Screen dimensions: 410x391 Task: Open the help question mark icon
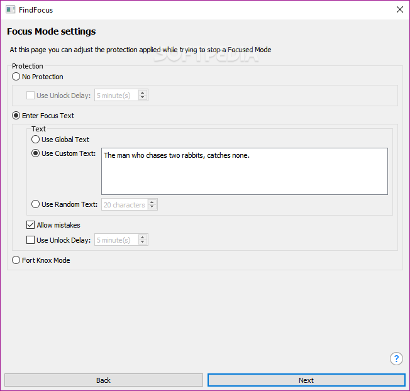click(x=396, y=358)
